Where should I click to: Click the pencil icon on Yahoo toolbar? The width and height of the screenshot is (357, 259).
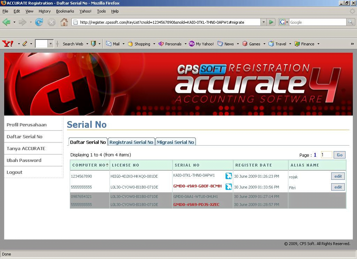tap(25, 44)
